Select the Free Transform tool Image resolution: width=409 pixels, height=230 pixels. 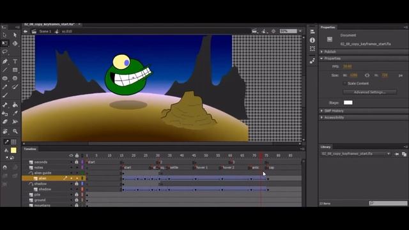4,43
